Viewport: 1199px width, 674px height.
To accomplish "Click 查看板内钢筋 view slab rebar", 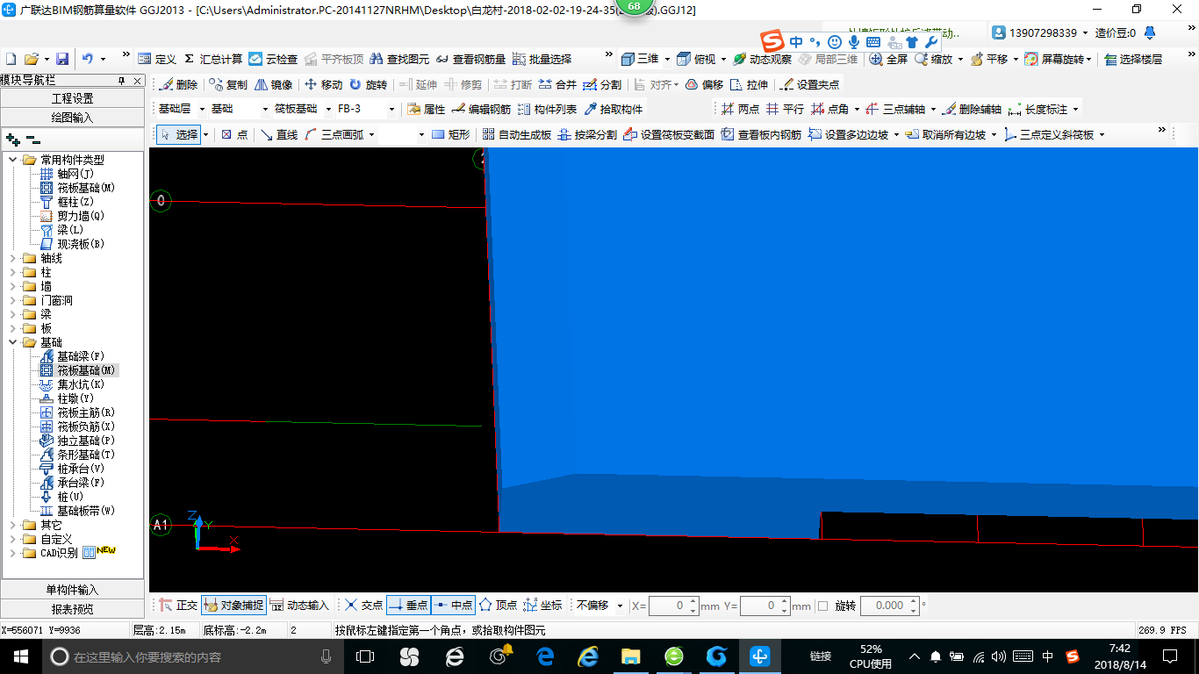I will pos(761,135).
